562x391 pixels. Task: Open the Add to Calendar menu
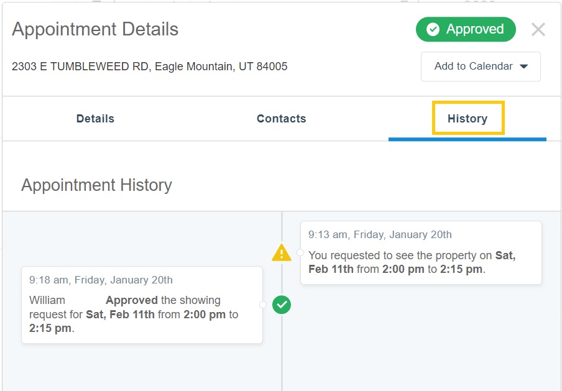(474, 67)
